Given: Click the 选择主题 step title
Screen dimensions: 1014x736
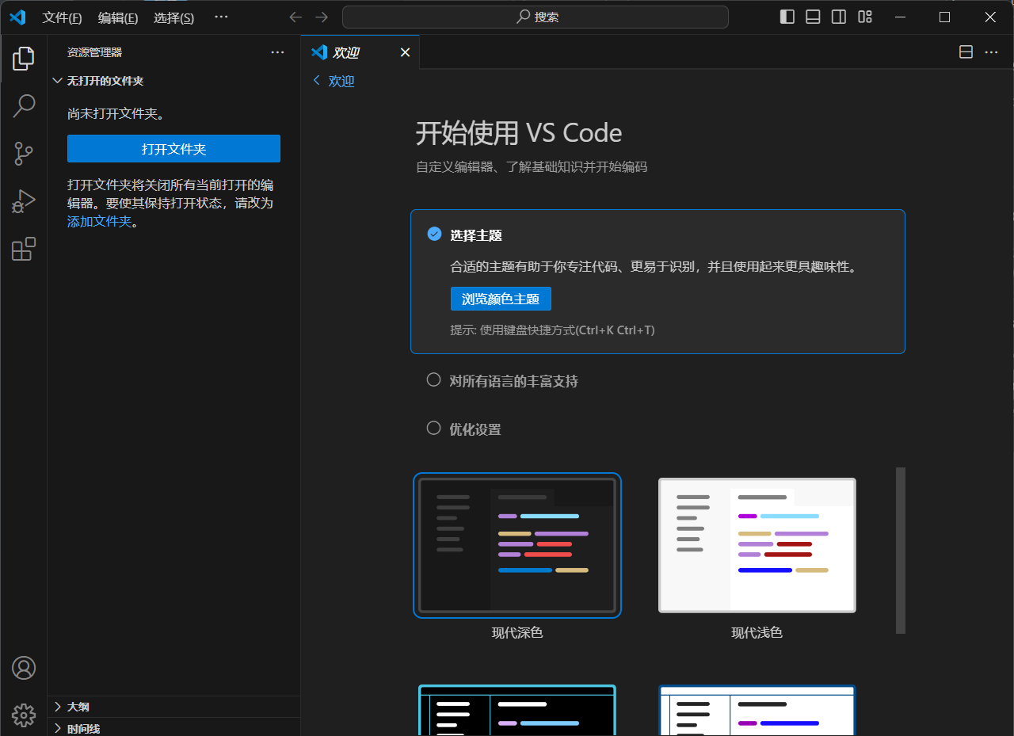Looking at the screenshot, I should [476, 235].
